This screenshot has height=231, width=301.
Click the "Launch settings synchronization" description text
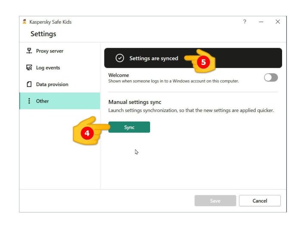tap(191, 110)
